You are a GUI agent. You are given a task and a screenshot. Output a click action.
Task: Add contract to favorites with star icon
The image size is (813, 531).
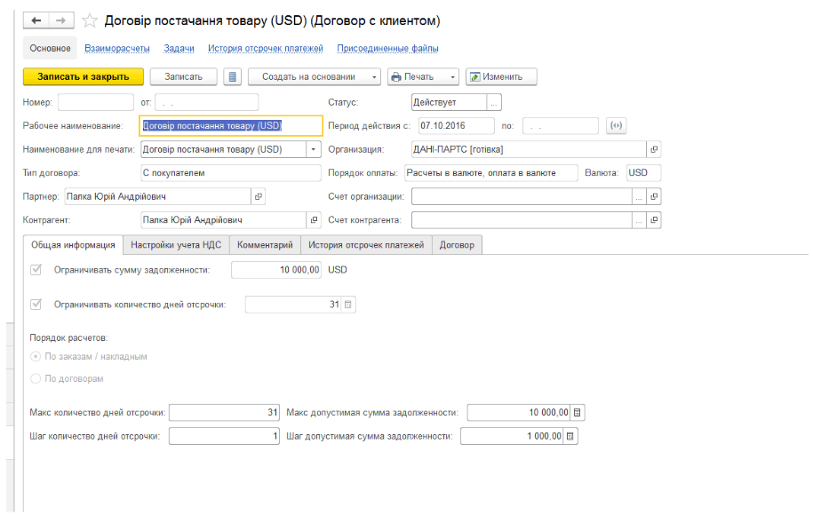pos(90,20)
